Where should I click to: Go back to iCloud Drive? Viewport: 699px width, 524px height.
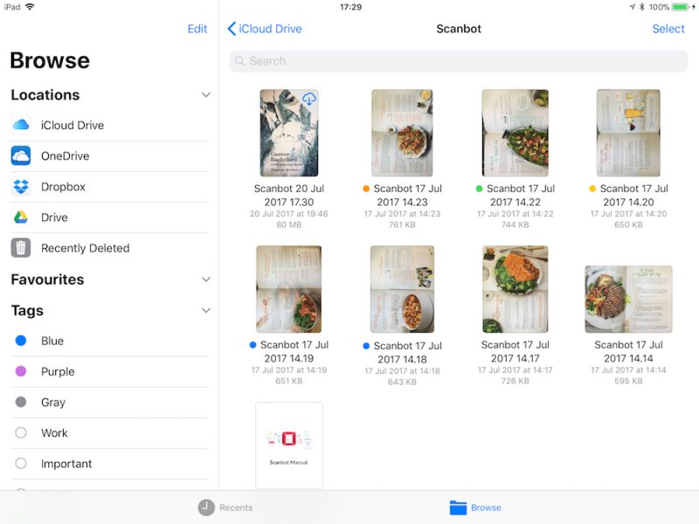coord(265,29)
